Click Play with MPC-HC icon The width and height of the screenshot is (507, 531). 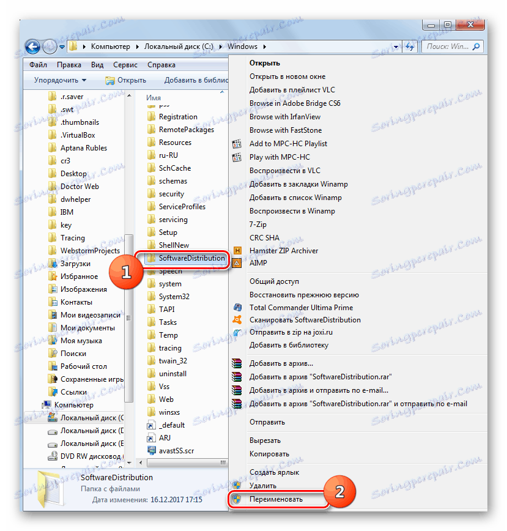[x=237, y=157]
